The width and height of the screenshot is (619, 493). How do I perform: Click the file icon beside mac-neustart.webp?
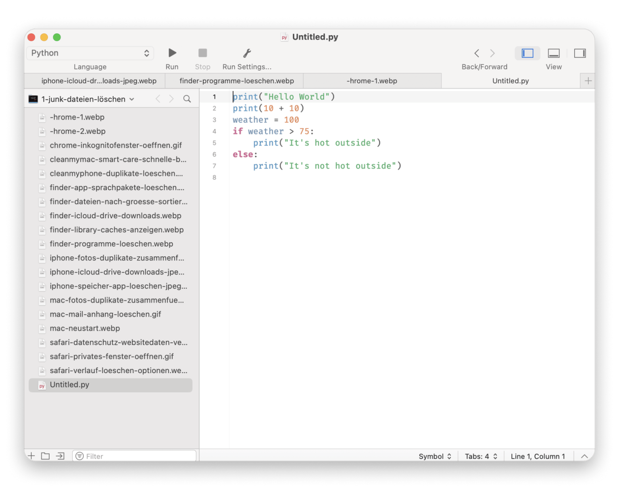click(x=42, y=329)
